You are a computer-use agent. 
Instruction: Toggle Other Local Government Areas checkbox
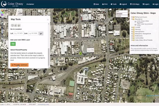pyautogui.click(x=135, y=25)
